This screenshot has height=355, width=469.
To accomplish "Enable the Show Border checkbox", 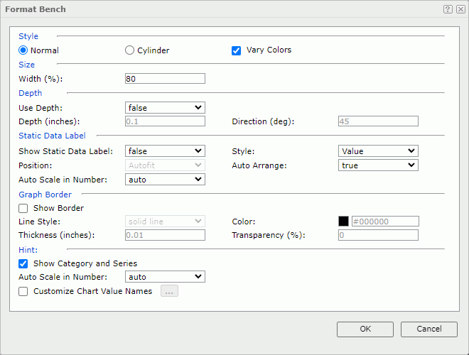I will point(23,208).
